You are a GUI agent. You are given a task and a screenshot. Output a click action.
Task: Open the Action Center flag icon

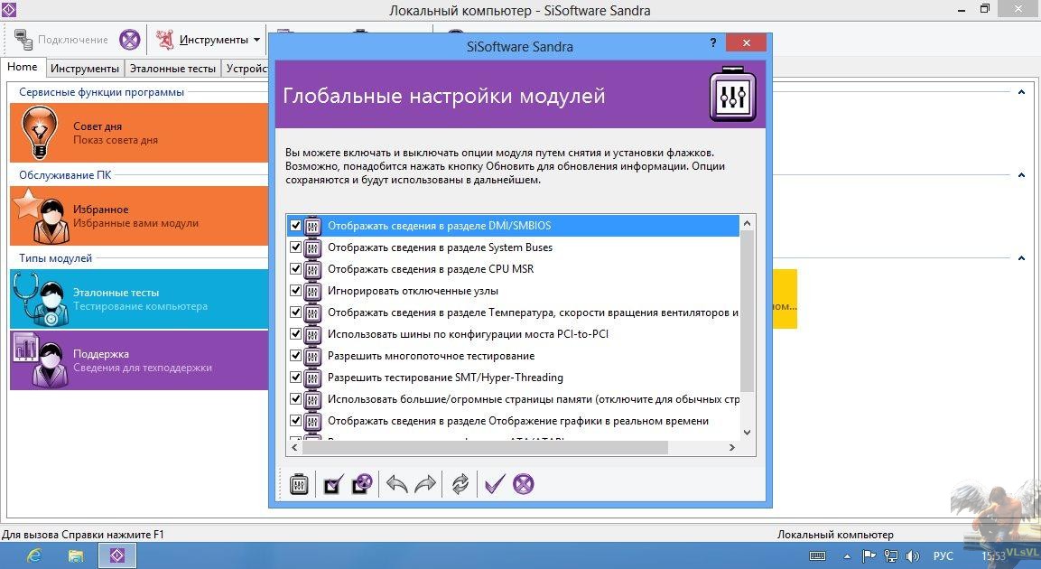pyautogui.click(x=869, y=556)
